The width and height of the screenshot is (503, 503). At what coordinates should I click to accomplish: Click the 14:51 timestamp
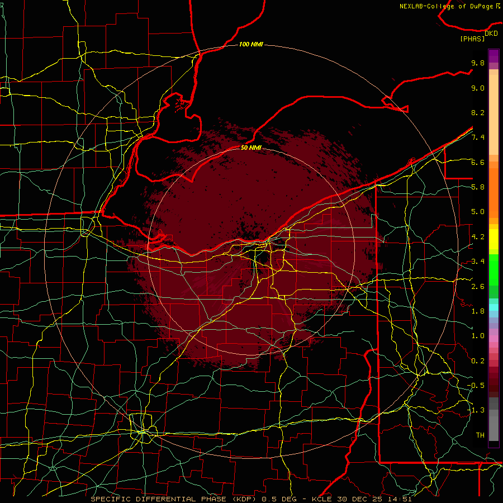tap(400, 499)
